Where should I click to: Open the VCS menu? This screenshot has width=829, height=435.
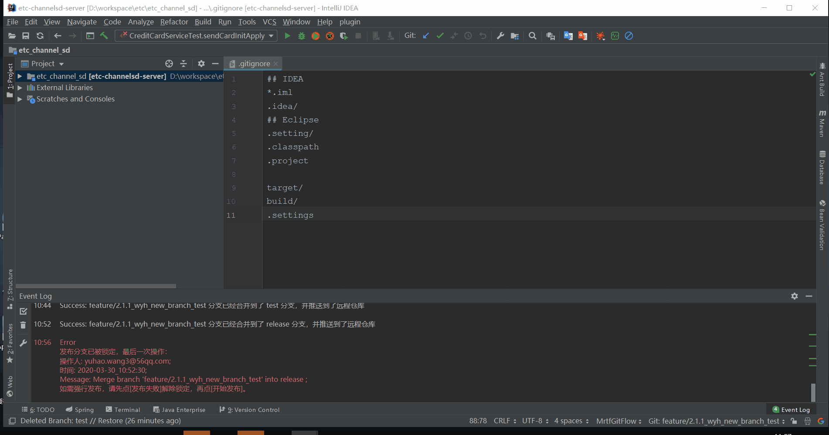point(269,22)
